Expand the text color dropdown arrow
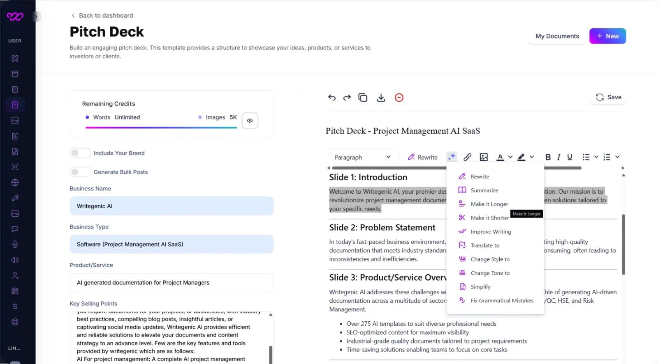Viewport: 658px width, 364px height. point(510,157)
